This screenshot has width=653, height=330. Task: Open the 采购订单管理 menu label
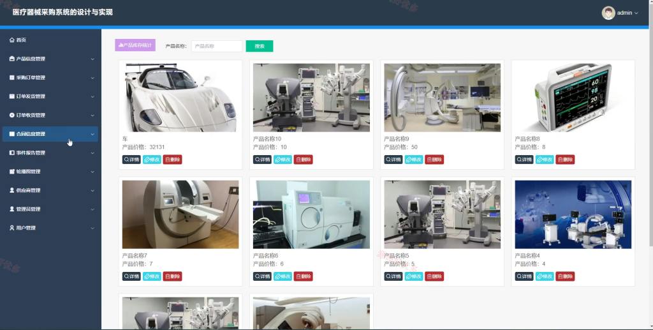pos(31,77)
